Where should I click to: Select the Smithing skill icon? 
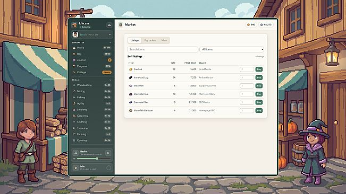tap(74, 122)
